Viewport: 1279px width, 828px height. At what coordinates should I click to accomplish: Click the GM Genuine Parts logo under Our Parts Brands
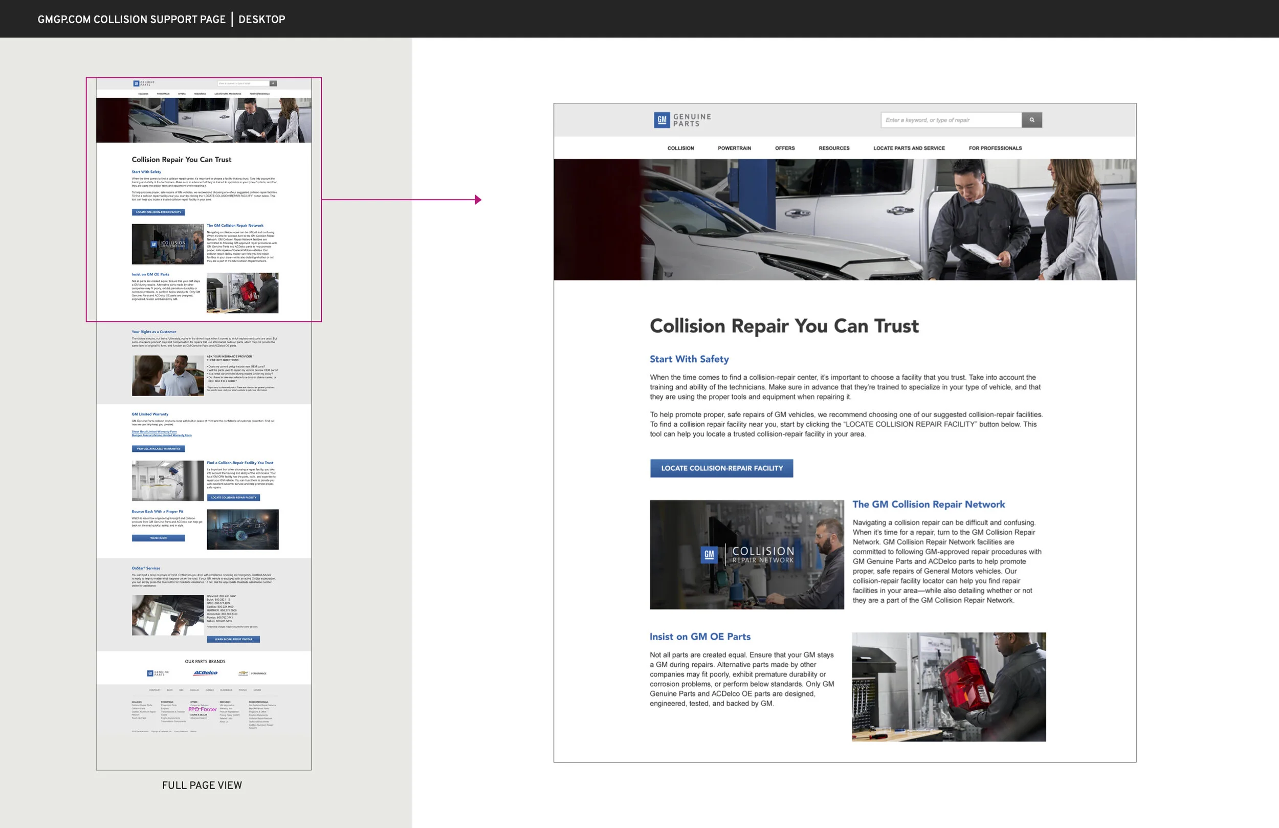(158, 673)
